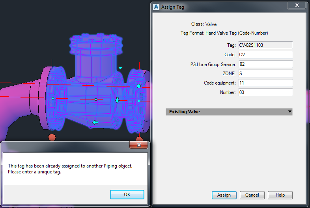
Task: Click the duplicate tag warning message text
Action: [70, 169]
